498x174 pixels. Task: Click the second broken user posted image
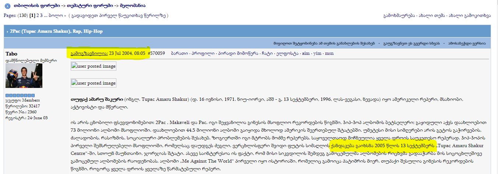pyautogui.click(x=94, y=83)
